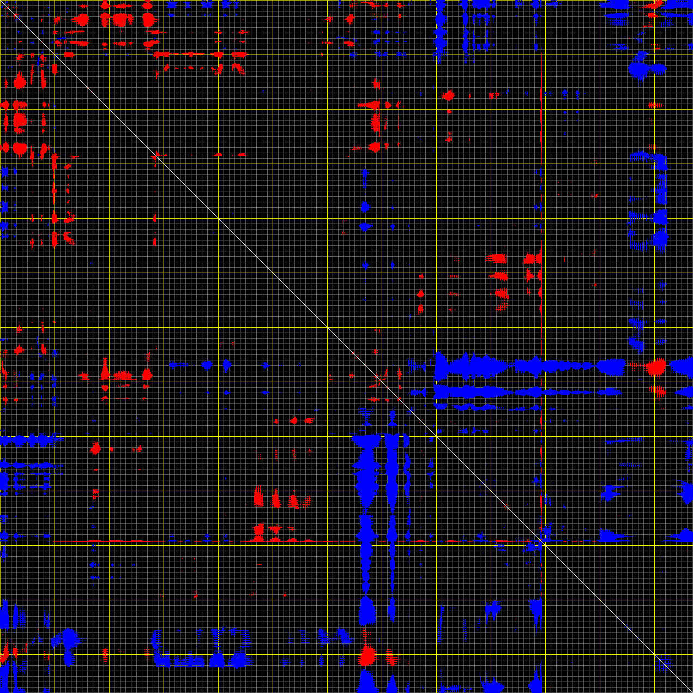This screenshot has height=693, width=693.
Task: Click the heart-shaped red blob at the left edge
Action: pos(20,148)
